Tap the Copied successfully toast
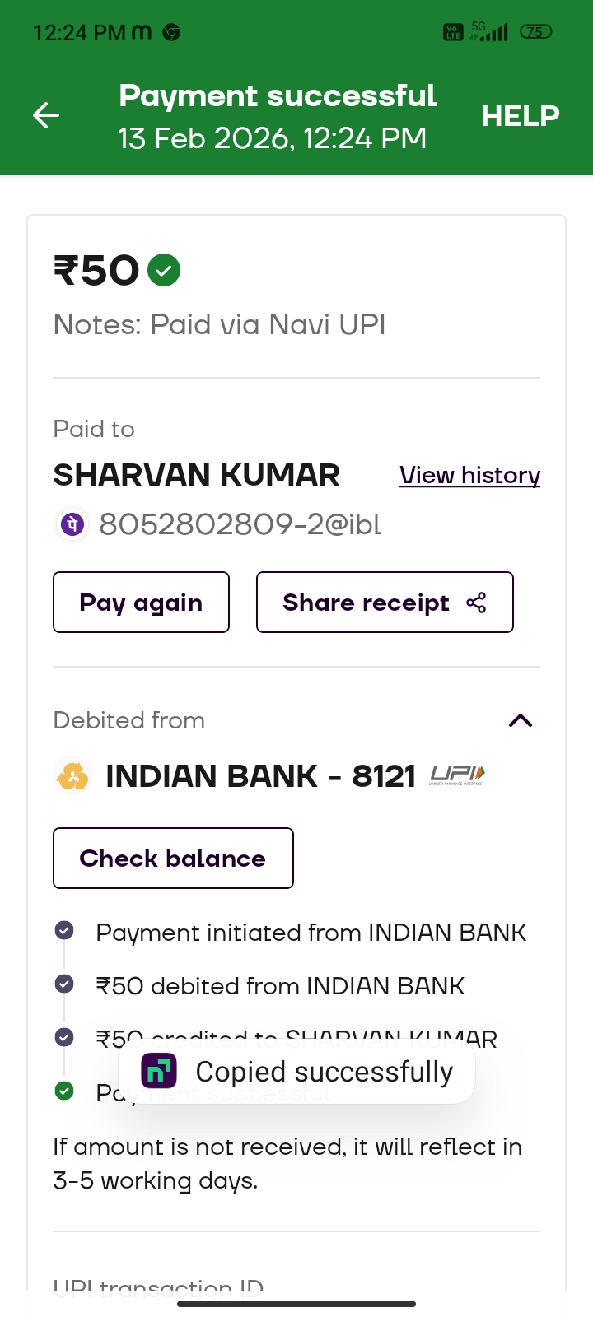The width and height of the screenshot is (593, 1317). [323, 1072]
